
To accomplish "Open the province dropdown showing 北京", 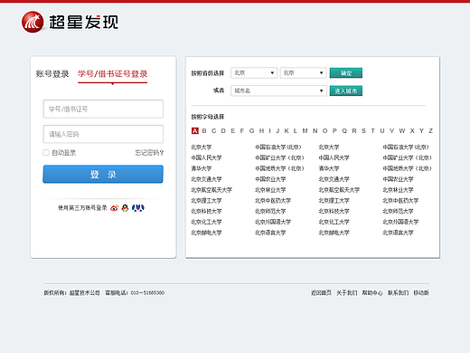I will 254,72.
